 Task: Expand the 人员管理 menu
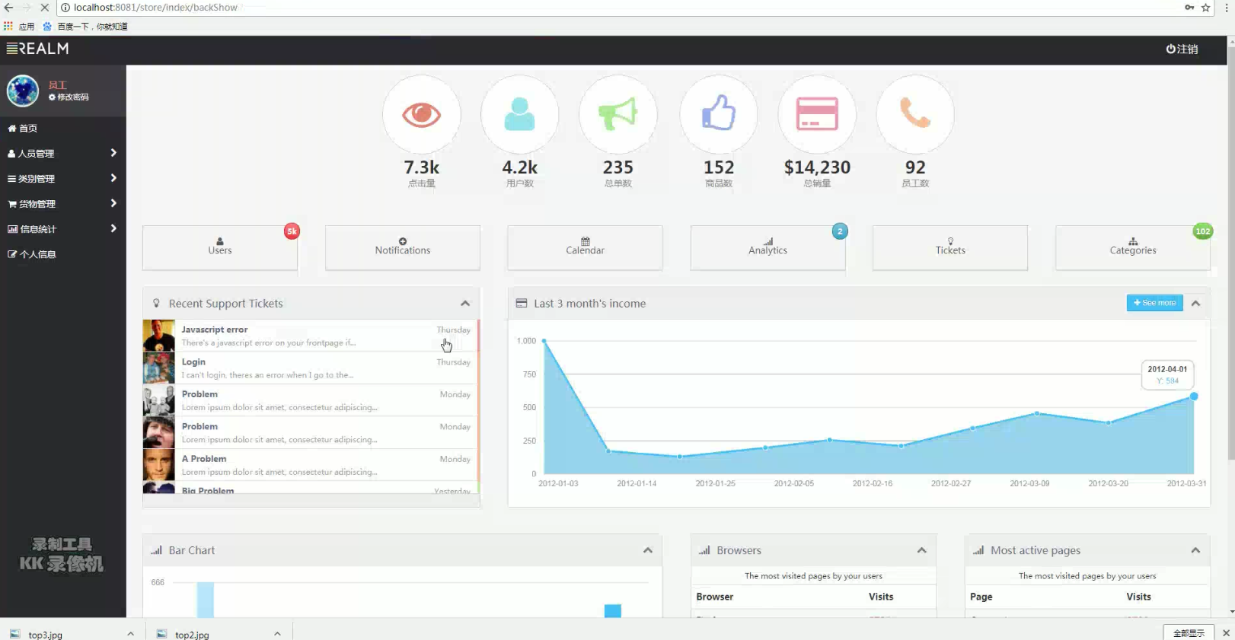pos(63,154)
